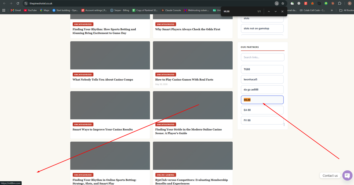Click the find-in-page icon in address bar
Viewport: 354px width, 185px height.
pos(277,3)
